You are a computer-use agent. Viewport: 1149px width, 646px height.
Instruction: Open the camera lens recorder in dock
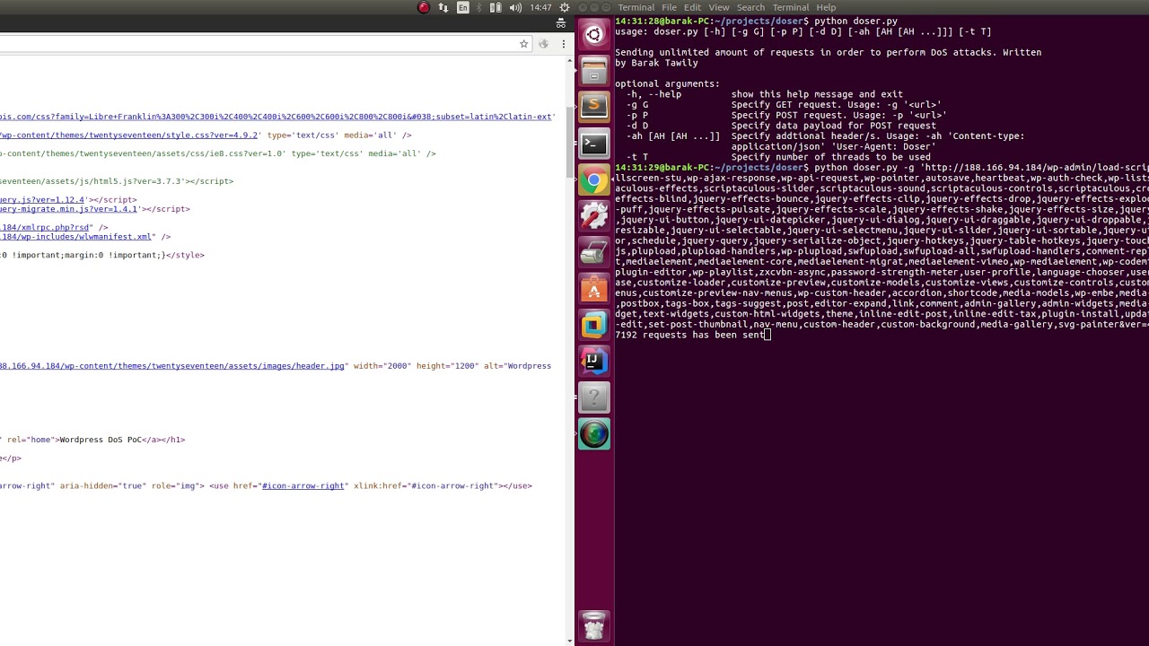pyautogui.click(x=593, y=435)
